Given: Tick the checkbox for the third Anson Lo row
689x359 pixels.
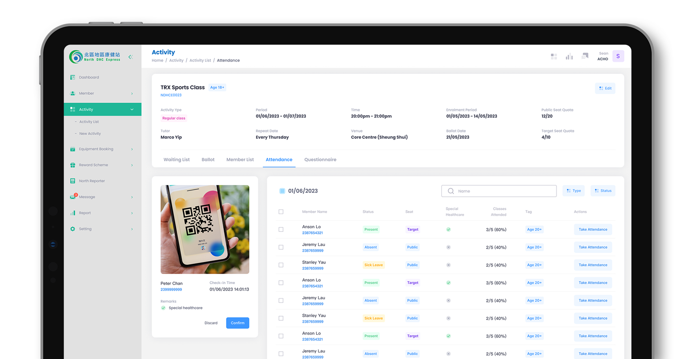Looking at the screenshot, I should 281,336.
